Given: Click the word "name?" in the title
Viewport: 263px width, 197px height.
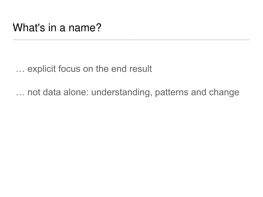Looking at the screenshot, I should 85,27.
